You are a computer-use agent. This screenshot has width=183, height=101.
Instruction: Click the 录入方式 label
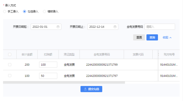(10, 5)
